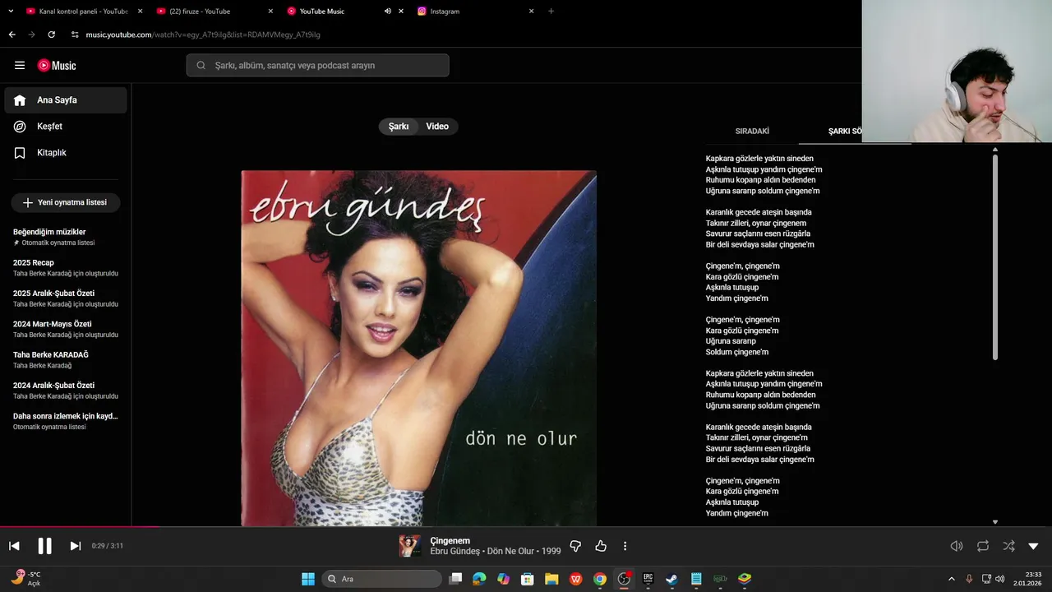Click the small Çingenem thumbnail in player bar
The image size is (1052, 592).
(x=409, y=546)
